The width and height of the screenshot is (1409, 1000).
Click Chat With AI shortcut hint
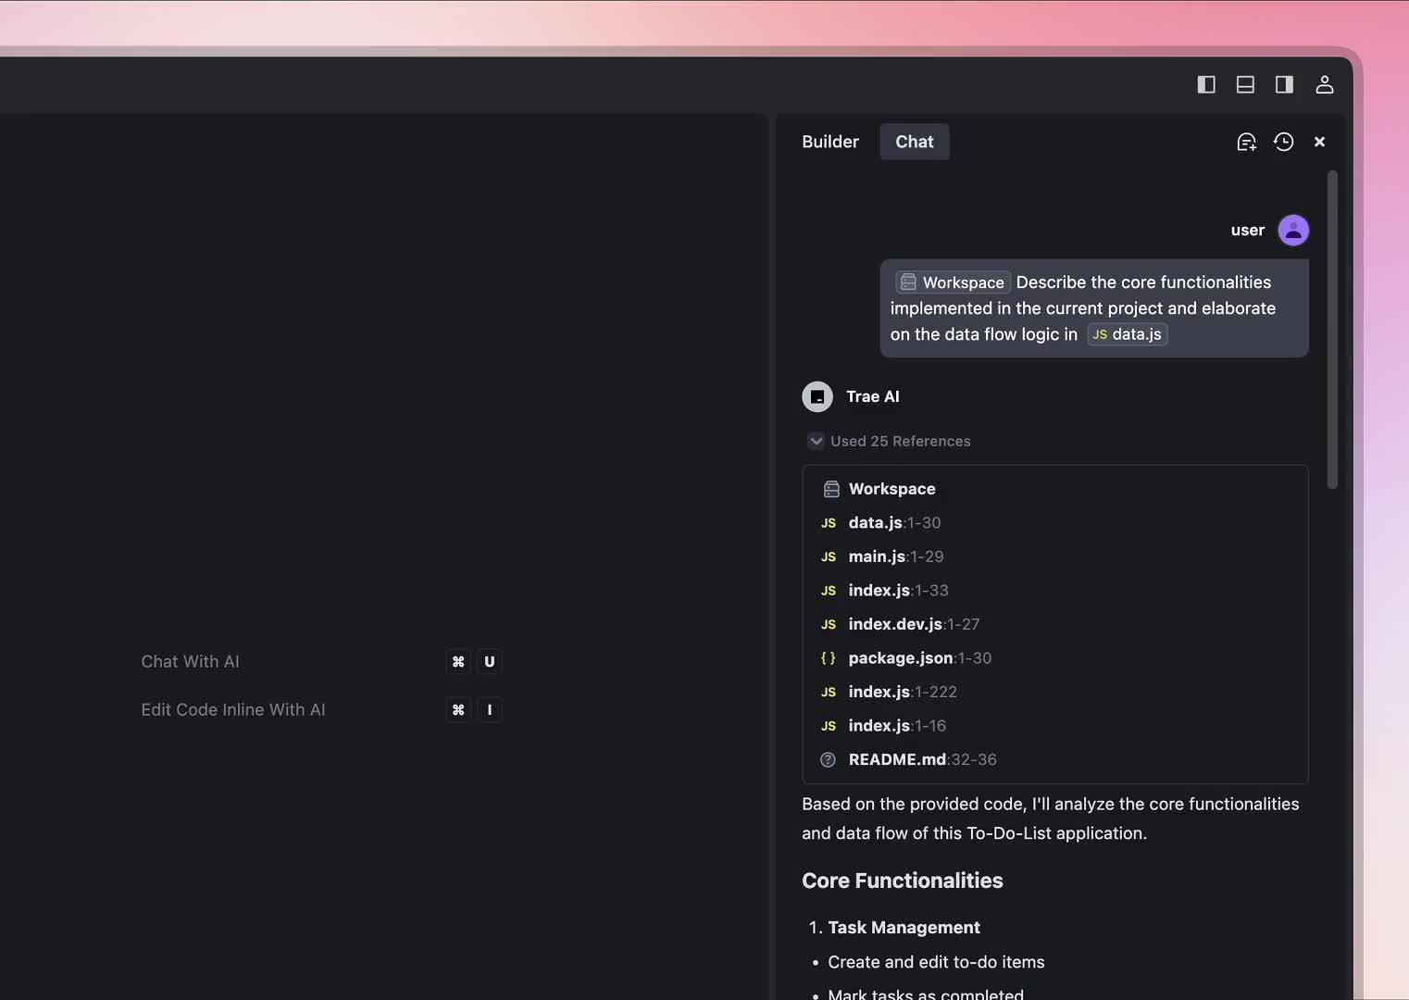coord(190,661)
